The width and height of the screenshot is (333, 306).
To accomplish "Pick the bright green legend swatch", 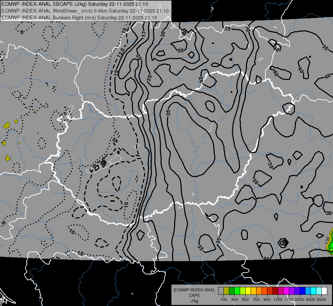I will [x=237, y=291].
